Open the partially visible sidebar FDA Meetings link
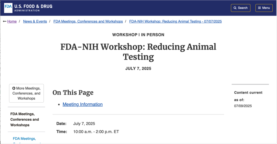Screen dimensions: 277x144 [x=24, y=139]
